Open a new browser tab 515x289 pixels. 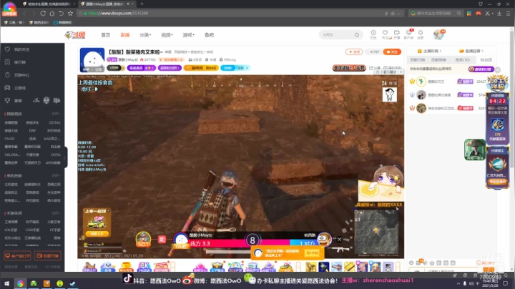pos(142,4)
